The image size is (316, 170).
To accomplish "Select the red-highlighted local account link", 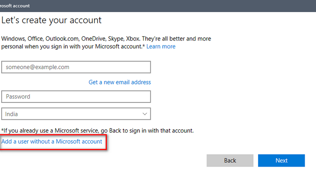I will click(52, 142).
